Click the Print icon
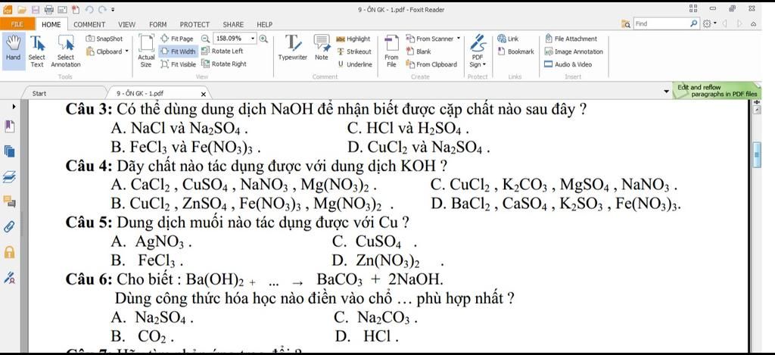Viewport: 775px width, 355px height. click(x=48, y=9)
